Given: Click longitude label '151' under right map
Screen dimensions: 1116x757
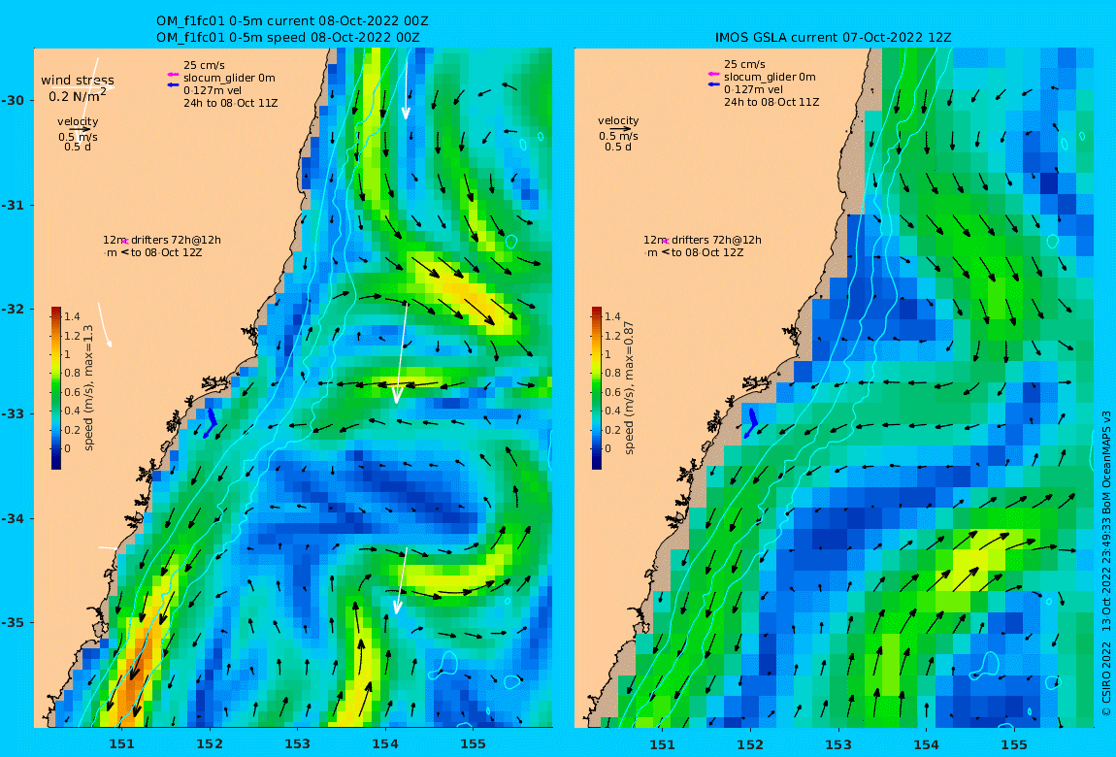Looking at the screenshot, I should [x=662, y=744].
